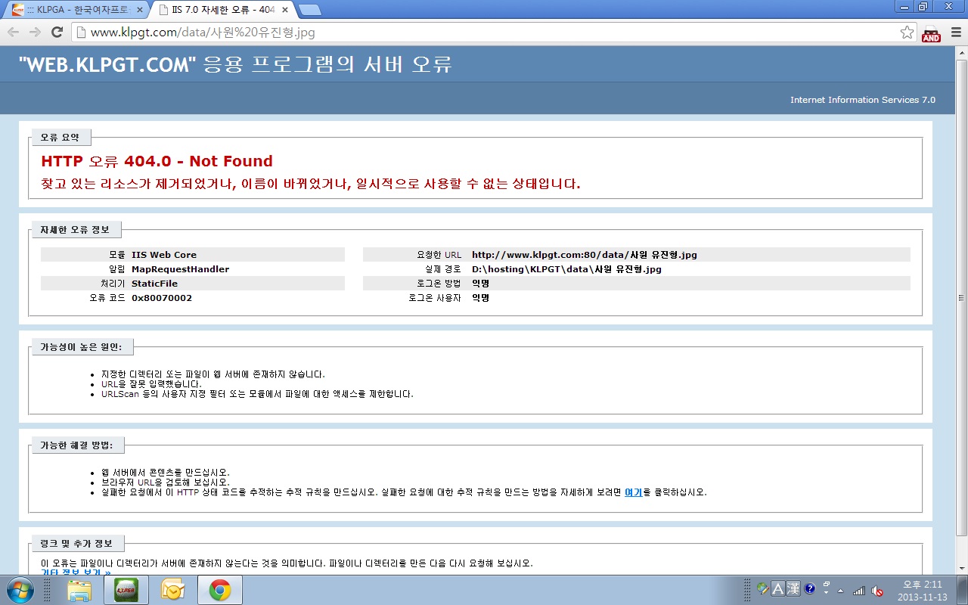Open the Windows Start menu orb
This screenshot has height=605, width=968.
pos(20,589)
